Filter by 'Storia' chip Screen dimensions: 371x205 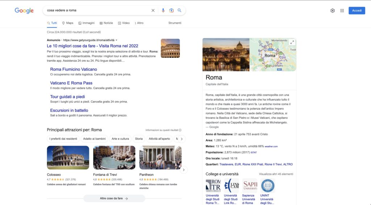point(139,139)
